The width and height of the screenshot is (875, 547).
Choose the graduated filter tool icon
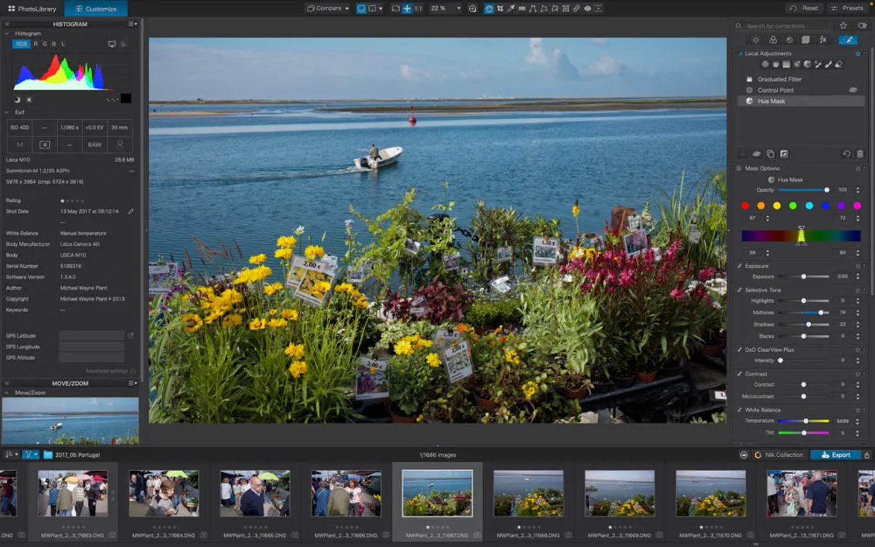(786, 64)
